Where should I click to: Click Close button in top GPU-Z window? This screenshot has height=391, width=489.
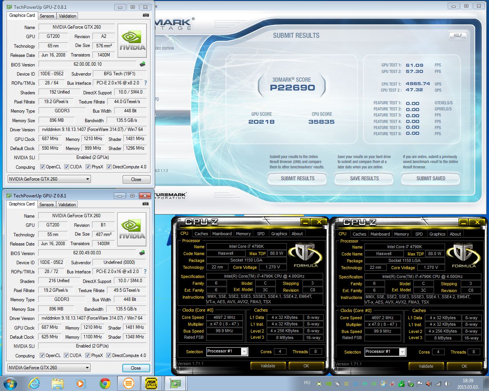(136, 179)
